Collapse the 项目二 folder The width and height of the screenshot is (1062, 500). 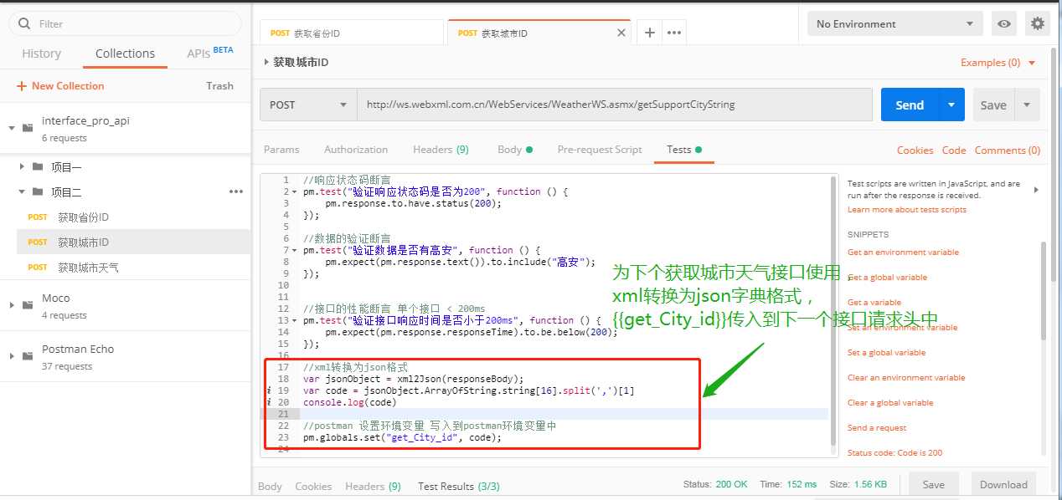22,191
